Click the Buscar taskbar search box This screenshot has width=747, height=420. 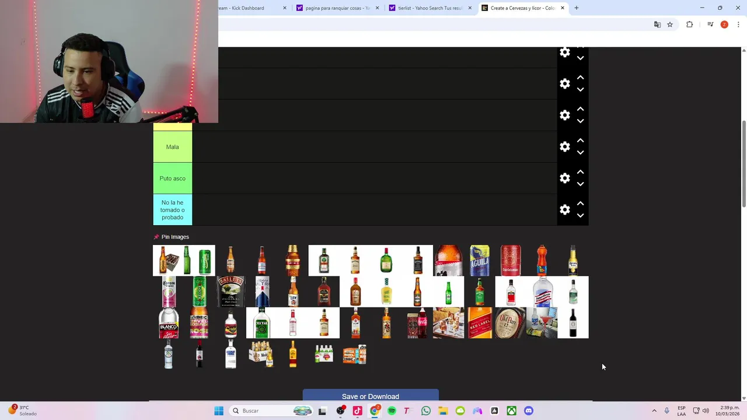coord(272,411)
